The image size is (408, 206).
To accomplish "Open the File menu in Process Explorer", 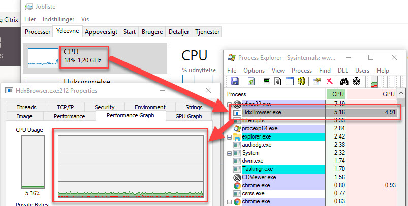I will tap(232, 71).
